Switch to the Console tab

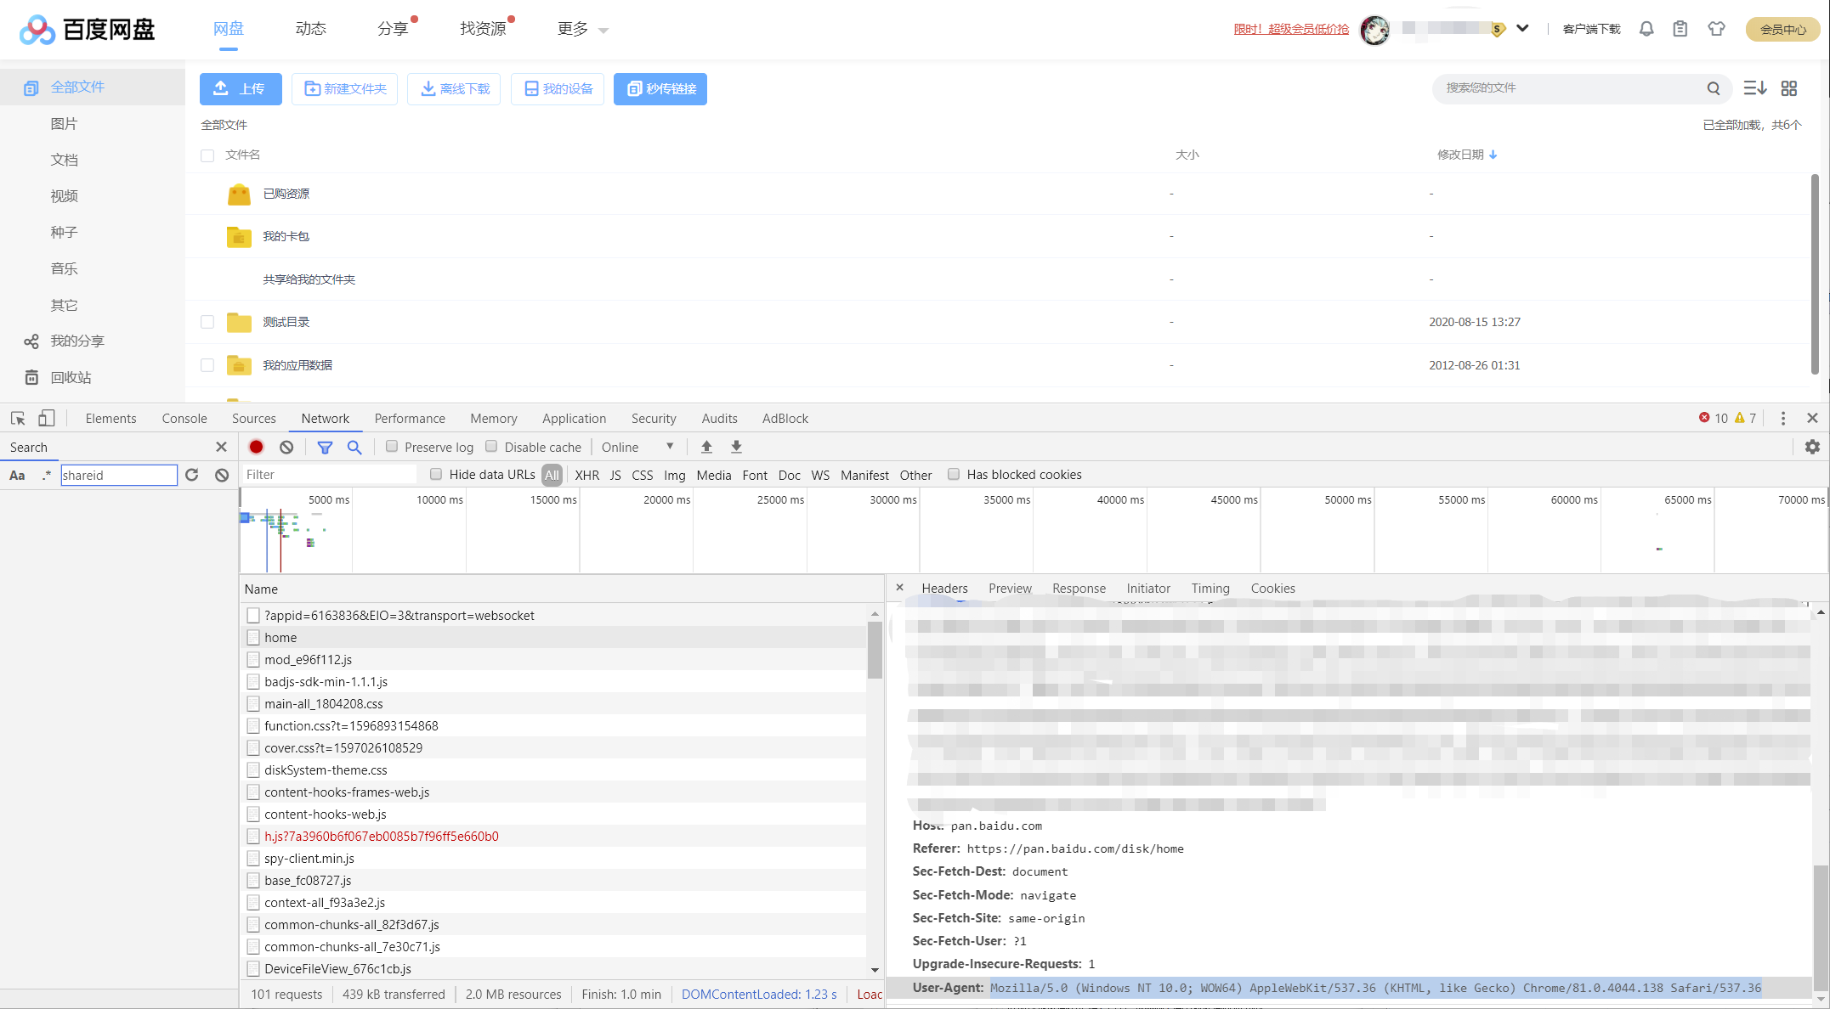[184, 418]
